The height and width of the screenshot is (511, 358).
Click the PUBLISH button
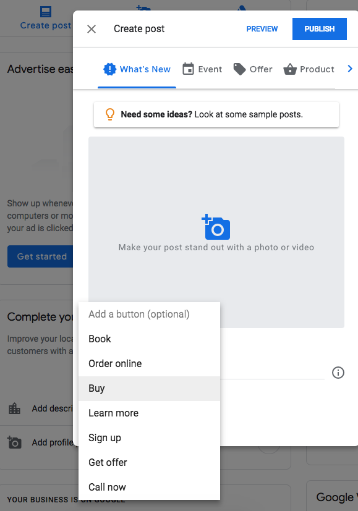319,28
